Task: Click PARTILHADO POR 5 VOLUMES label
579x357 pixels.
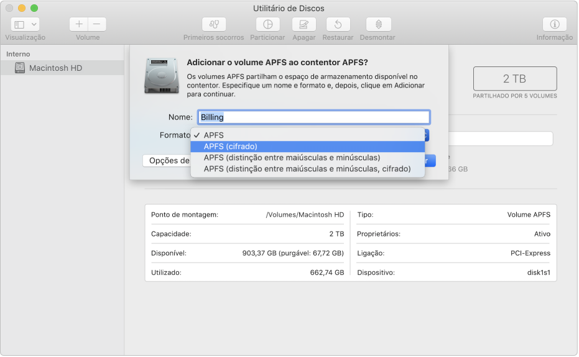Action: [515, 96]
